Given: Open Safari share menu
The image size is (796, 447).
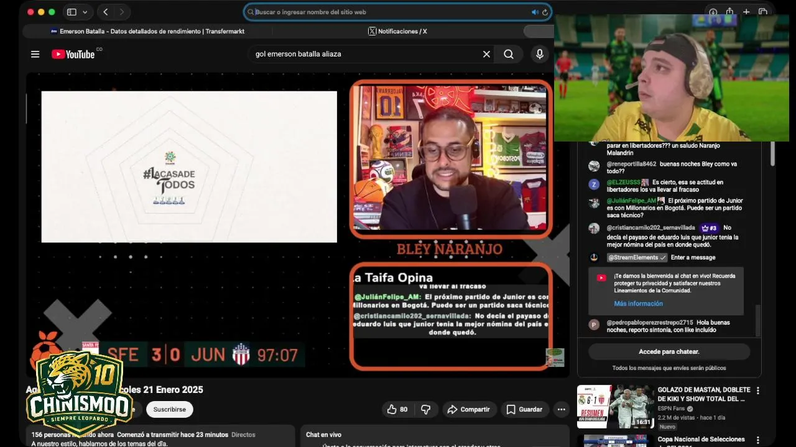Looking at the screenshot, I should (x=730, y=12).
